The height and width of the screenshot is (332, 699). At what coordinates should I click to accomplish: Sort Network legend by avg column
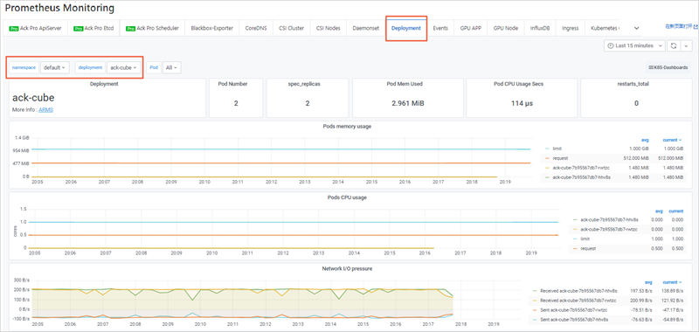(648, 282)
